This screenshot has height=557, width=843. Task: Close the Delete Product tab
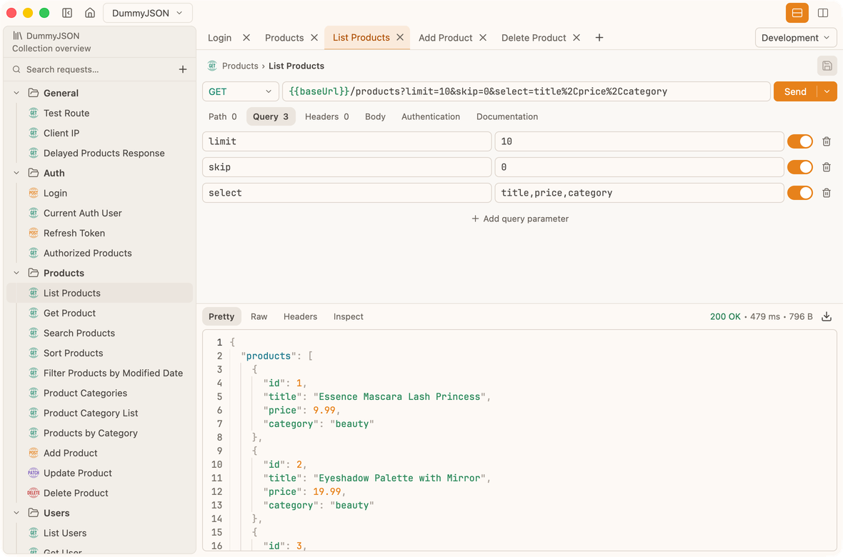point(577,38)
